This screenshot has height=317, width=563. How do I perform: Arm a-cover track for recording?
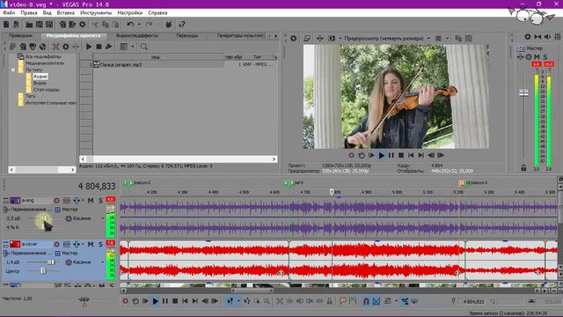[x=56, y=245]
